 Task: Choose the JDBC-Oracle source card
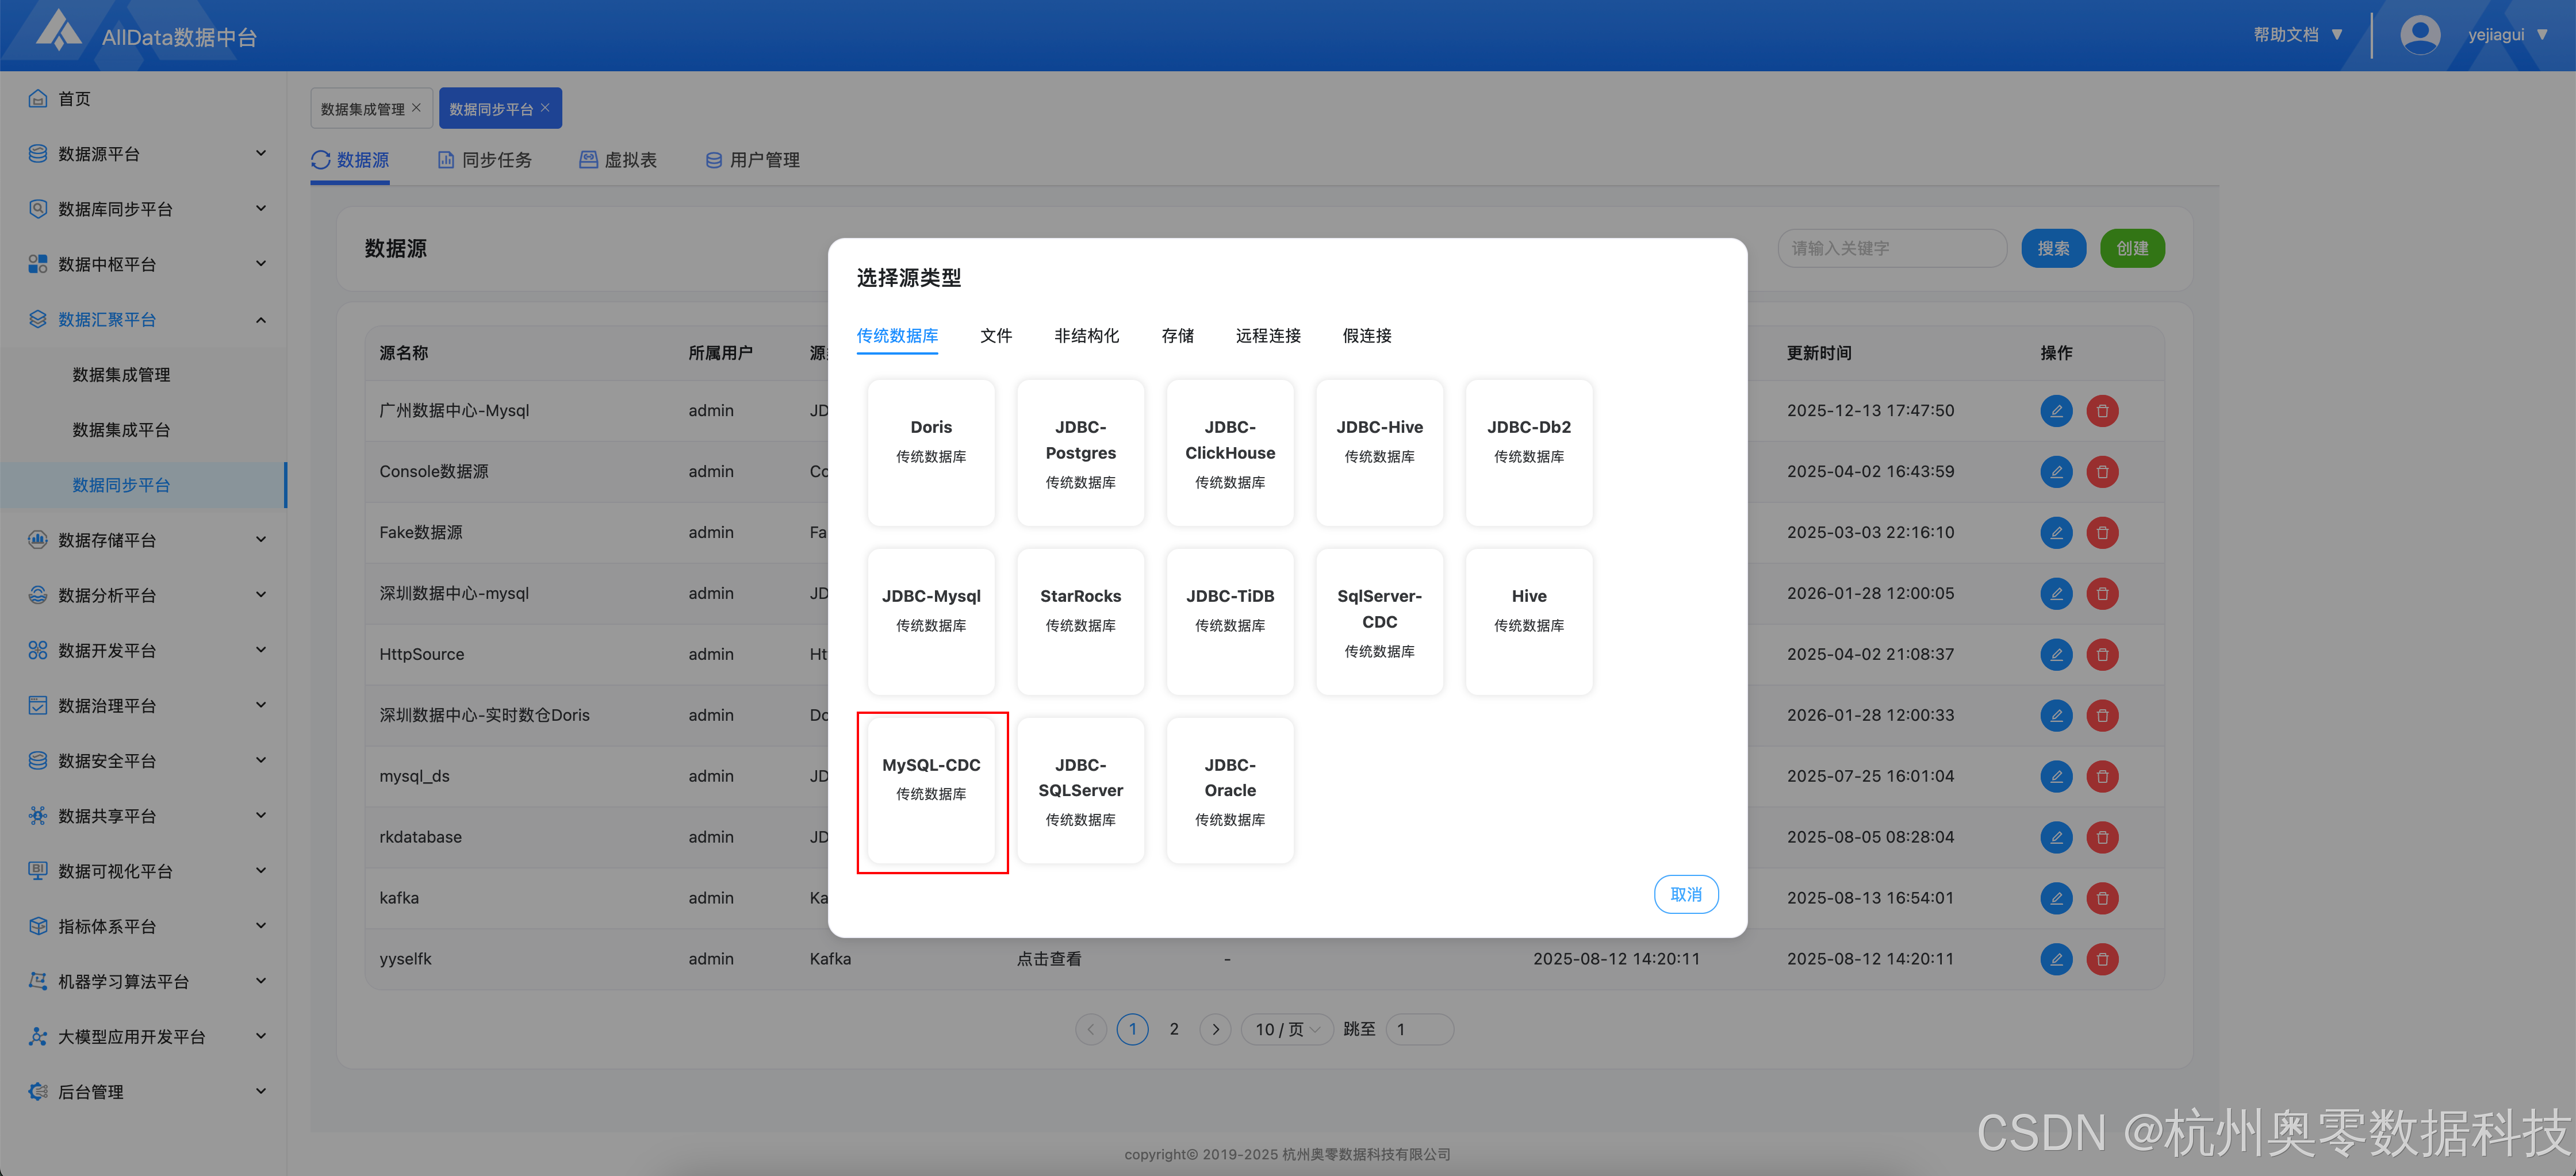click(x=1229, y=790)
